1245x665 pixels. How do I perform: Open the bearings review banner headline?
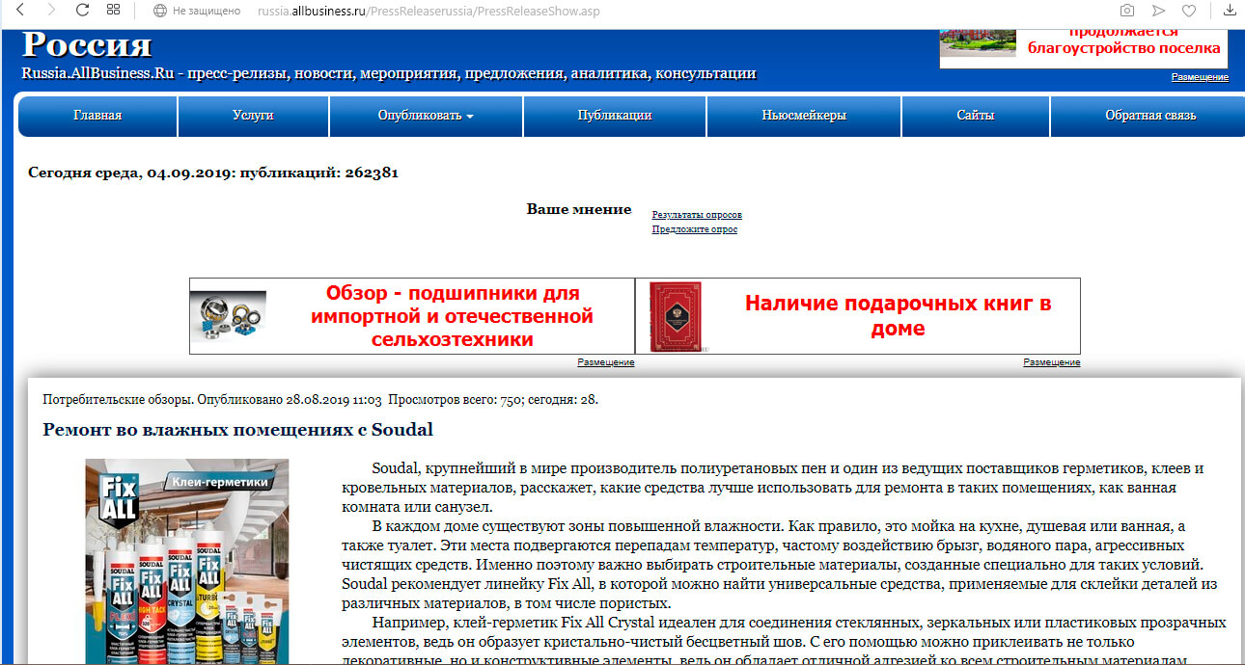pyautogui.click(x=452, y=316)
